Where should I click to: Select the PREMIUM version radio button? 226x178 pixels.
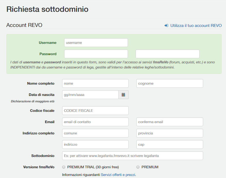[138, 167]
